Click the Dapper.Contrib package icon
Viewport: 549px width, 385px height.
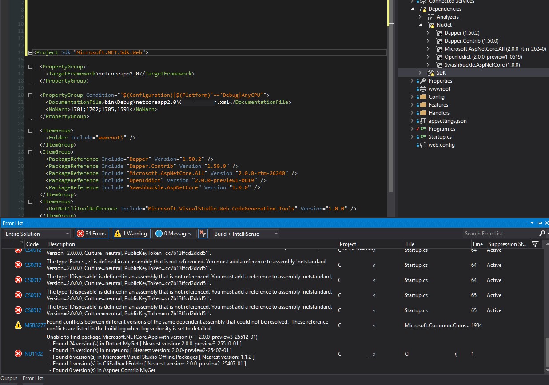439,41
